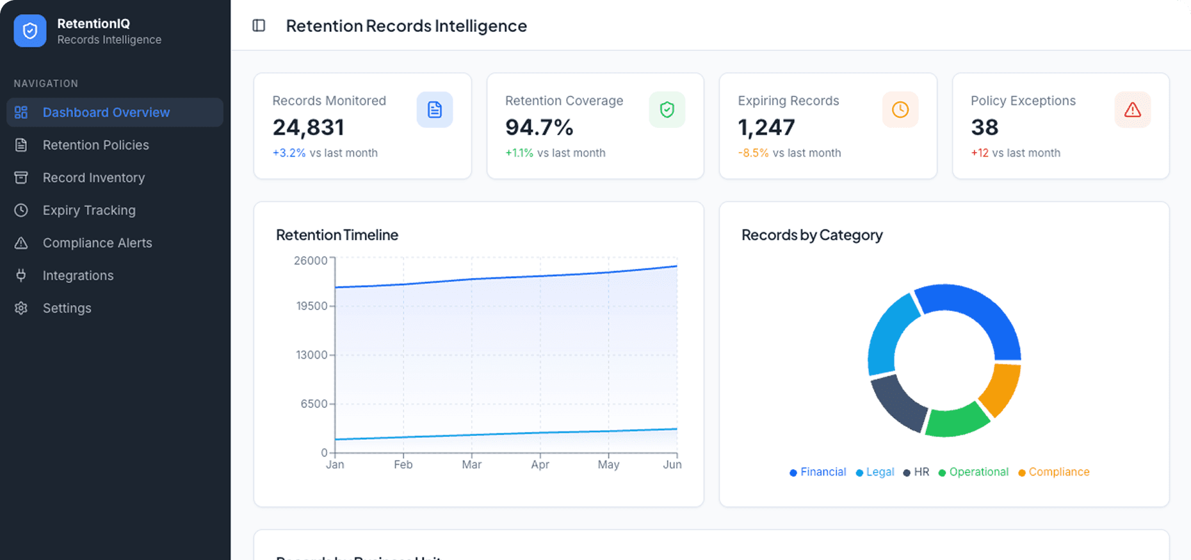The width and height of the screenshot is (1191, 560).
Task: Click the NAVIGATION section label
Action: tap(46, 84)
